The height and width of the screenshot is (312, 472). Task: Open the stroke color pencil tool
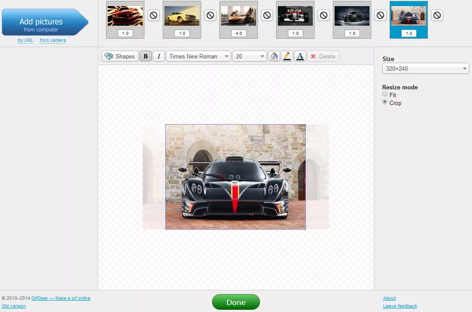point(287,56)
